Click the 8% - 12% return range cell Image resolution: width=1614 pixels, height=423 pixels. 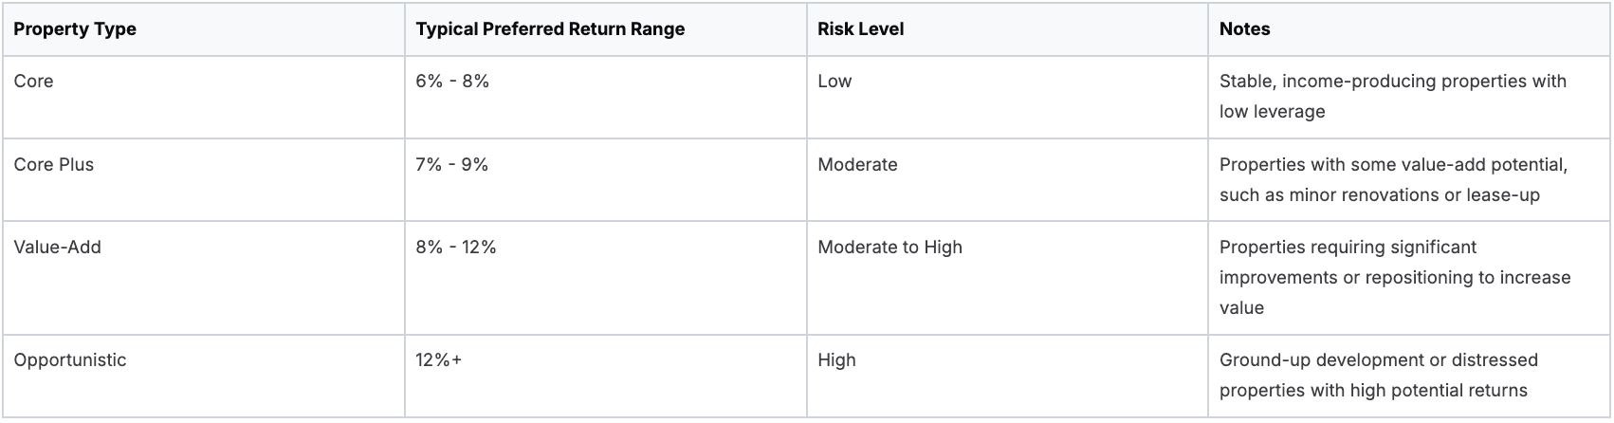(x=456, y=248)
